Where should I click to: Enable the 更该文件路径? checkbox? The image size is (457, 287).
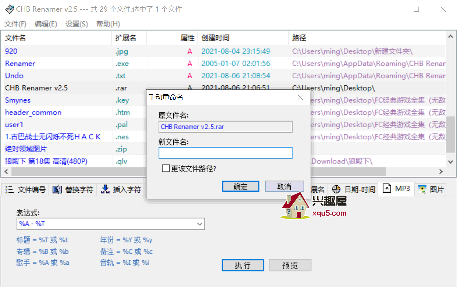[x=166, y=168]
